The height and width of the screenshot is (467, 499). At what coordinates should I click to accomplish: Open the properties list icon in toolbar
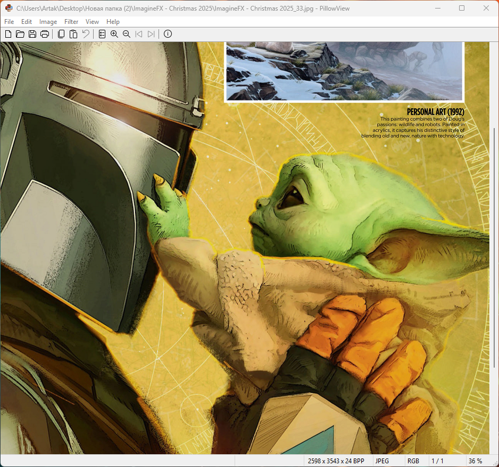[x=102, y=34]
